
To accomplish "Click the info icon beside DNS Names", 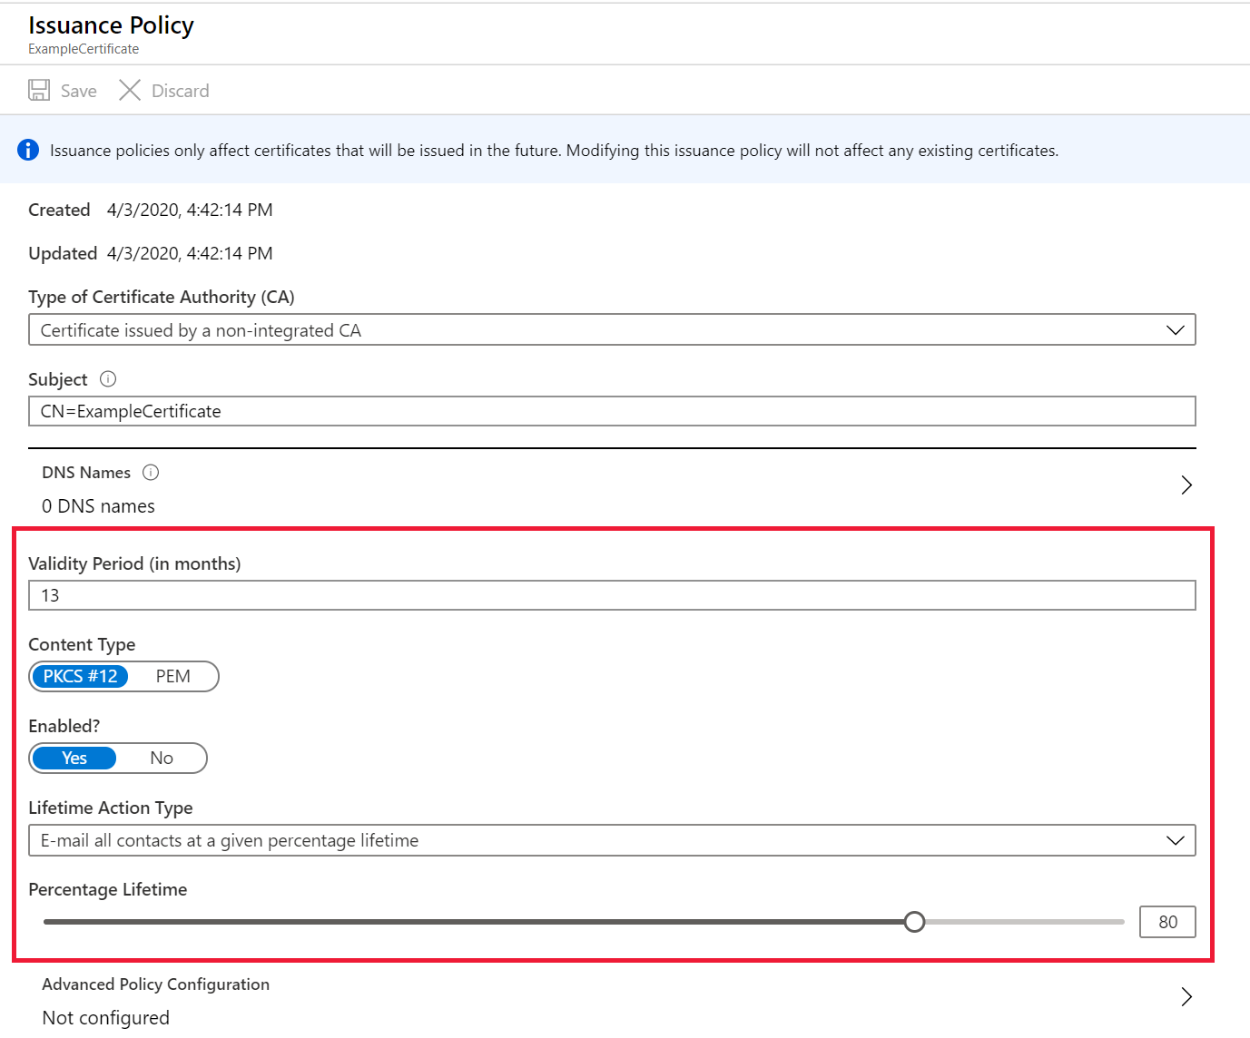I will (151, 472).
